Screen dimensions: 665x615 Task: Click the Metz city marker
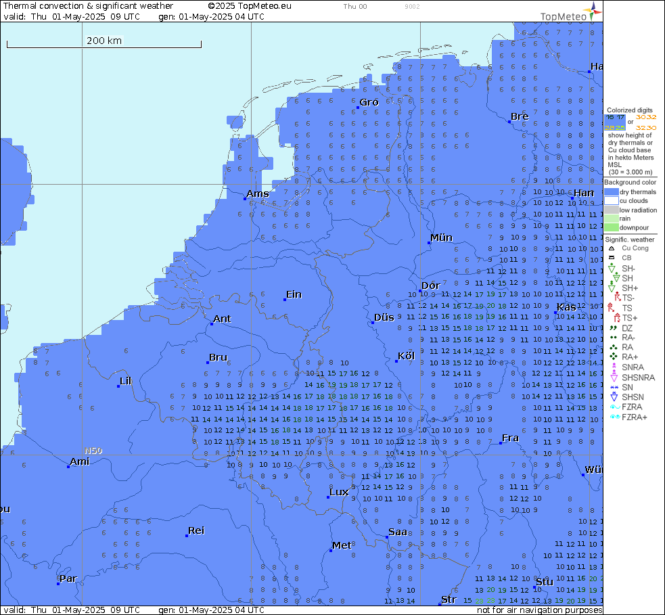pyautogui.click(x=330, y=551)
